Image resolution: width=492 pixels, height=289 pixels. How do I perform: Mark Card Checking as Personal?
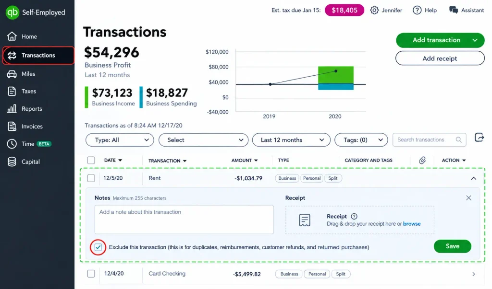coord(317,274)
